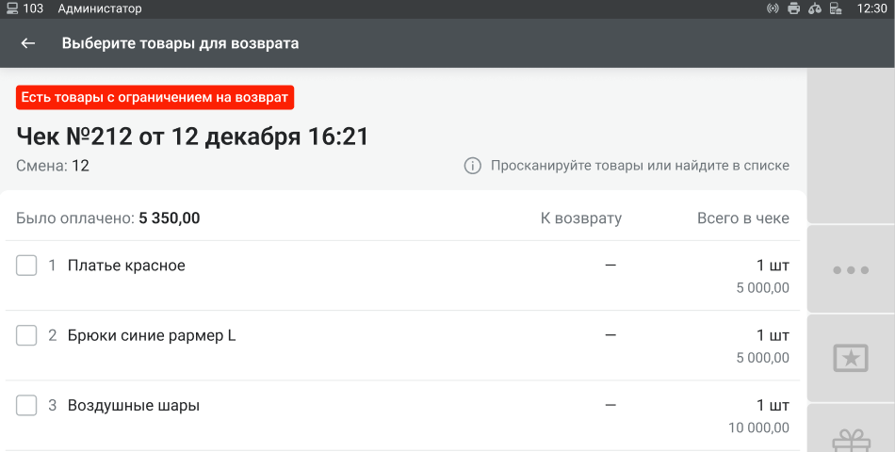Click the К возврату column header
895x452 pixels.
pos(581,218)
